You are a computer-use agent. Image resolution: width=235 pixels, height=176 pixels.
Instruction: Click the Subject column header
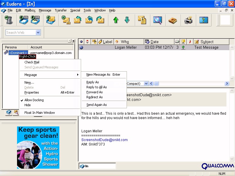click(x=211, y=42)
